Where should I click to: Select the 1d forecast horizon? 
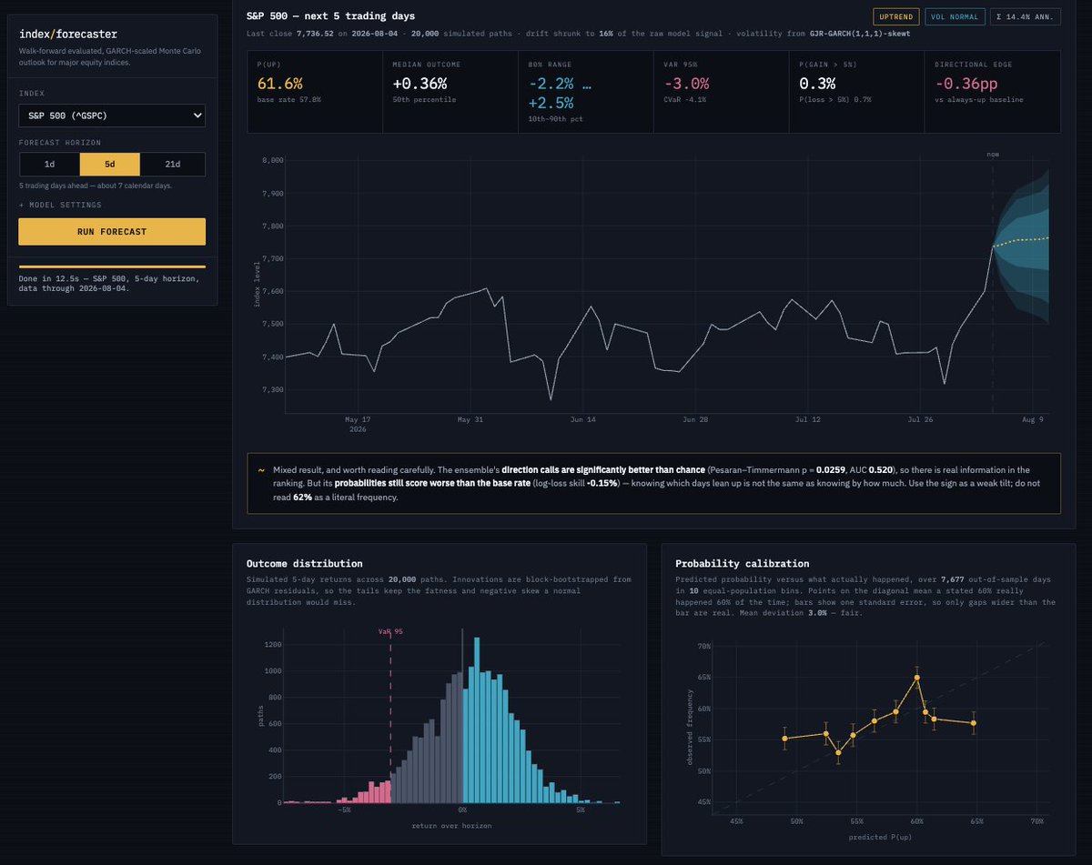[x=50, y=164]
